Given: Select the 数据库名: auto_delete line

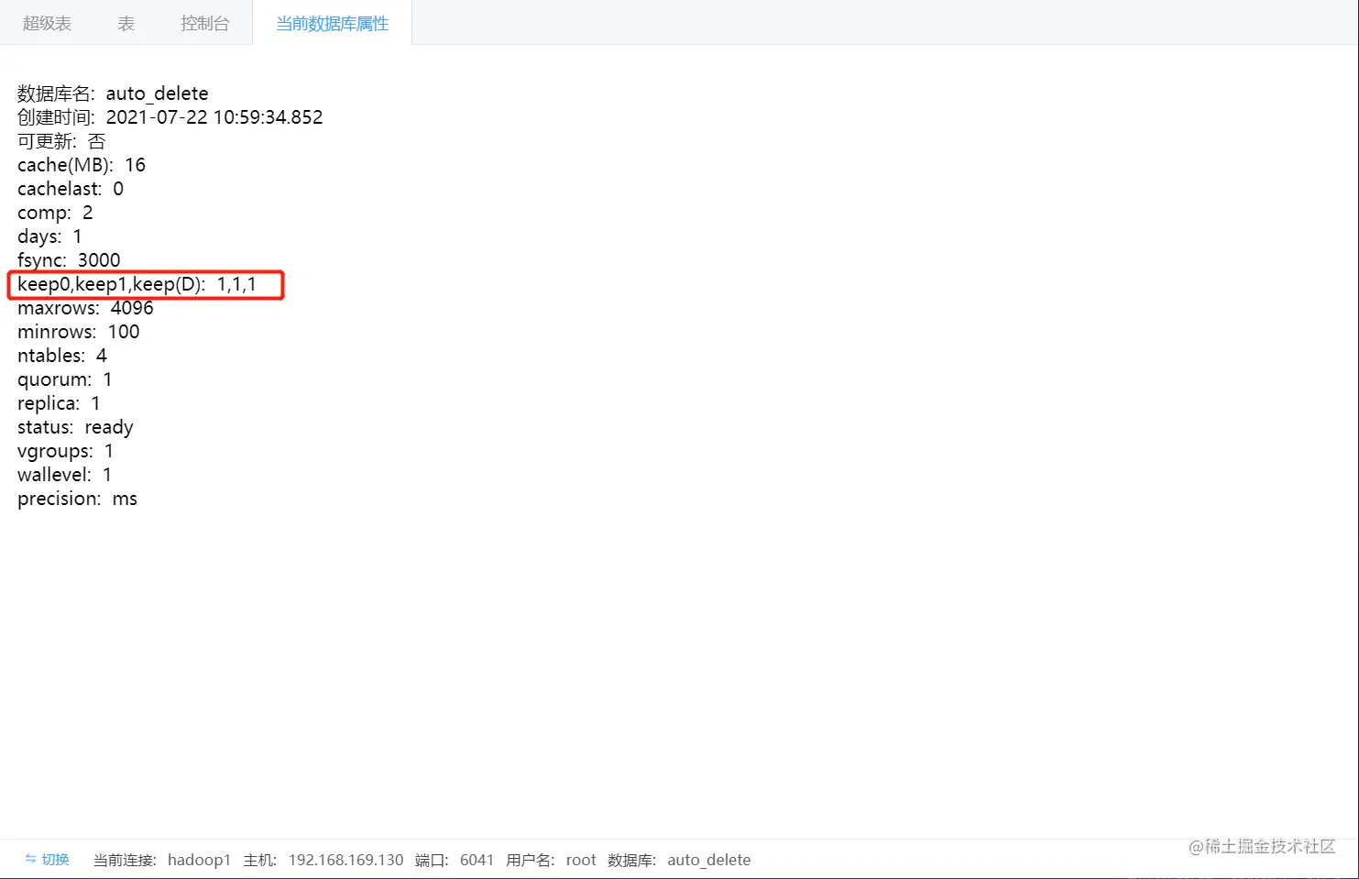Looking at the screenshot, I should pyautogui.click(x=113, y=93).
